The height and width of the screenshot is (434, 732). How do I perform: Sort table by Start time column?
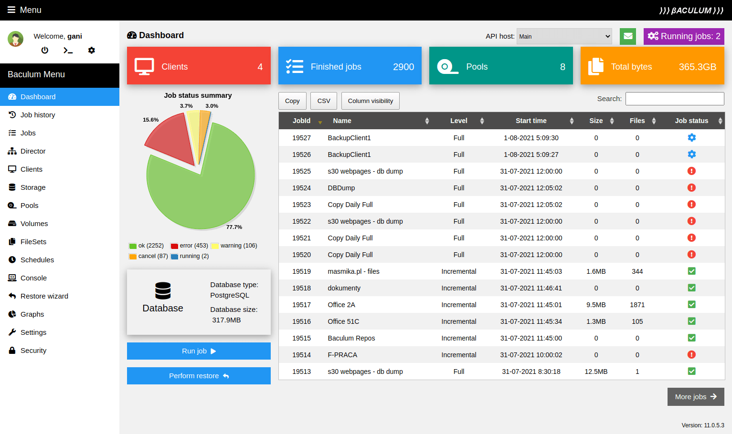[x=531, y=121]
